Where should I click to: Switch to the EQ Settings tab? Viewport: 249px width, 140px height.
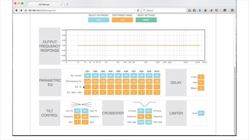44,4
